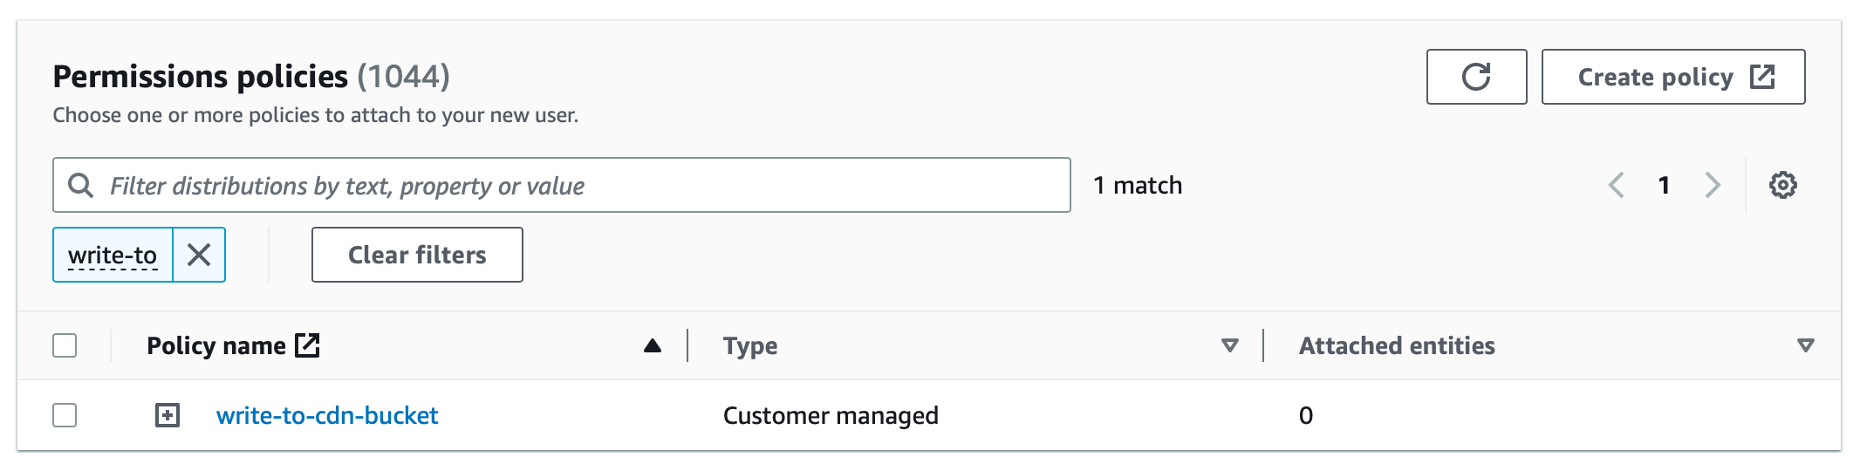The height and width of the screenshot is (471, 1867).
Task: Click the Create policy button
Action: click(1673, 77)
